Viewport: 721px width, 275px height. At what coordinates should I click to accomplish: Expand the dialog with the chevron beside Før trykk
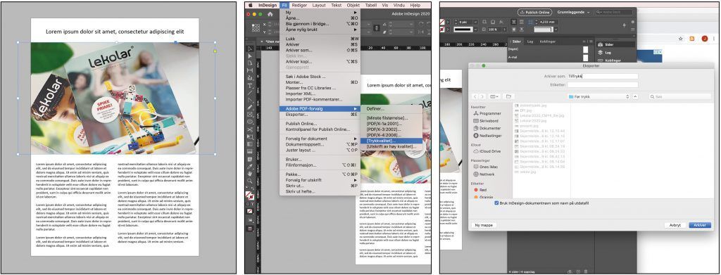coord(636,96)
